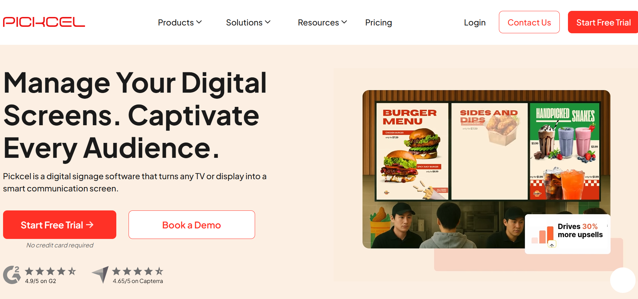Click the header Start Free Trial button

coord(603,22)
